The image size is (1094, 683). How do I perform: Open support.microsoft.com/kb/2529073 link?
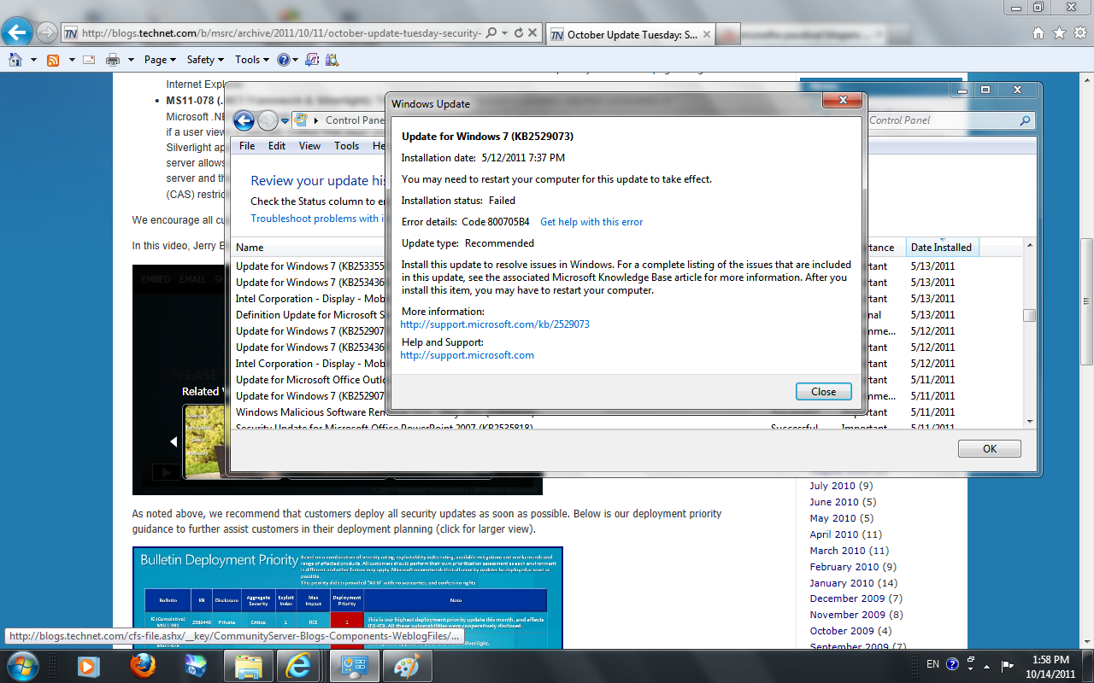point(495,324)
